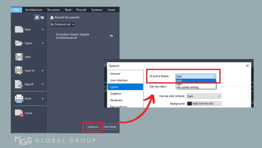This screenshot has width=262, height=148.
Task: Click the Save floppy disk icon
Action: [19, 57]
